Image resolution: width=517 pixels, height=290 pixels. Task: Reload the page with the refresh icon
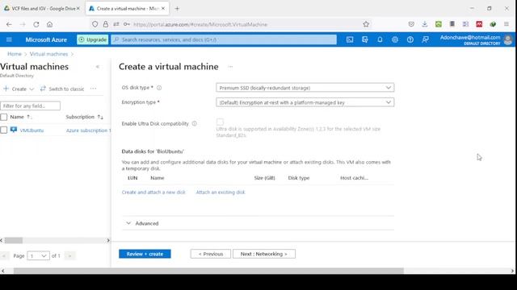click(x=36, y=24)
